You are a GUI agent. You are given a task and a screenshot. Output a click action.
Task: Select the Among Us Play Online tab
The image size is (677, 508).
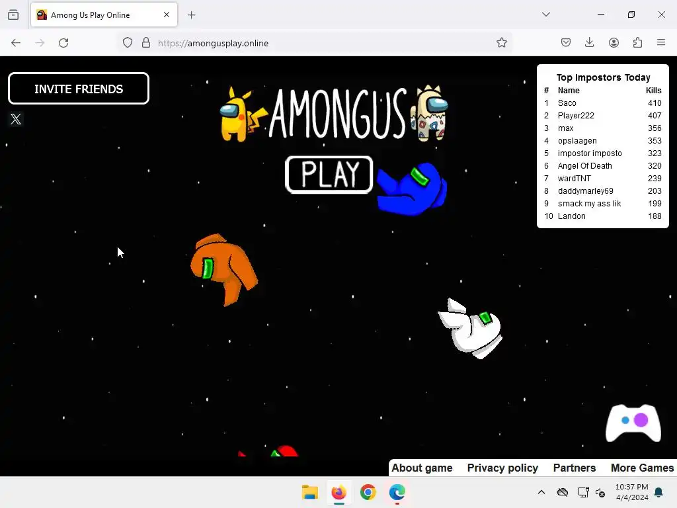[x=104, y=15]
